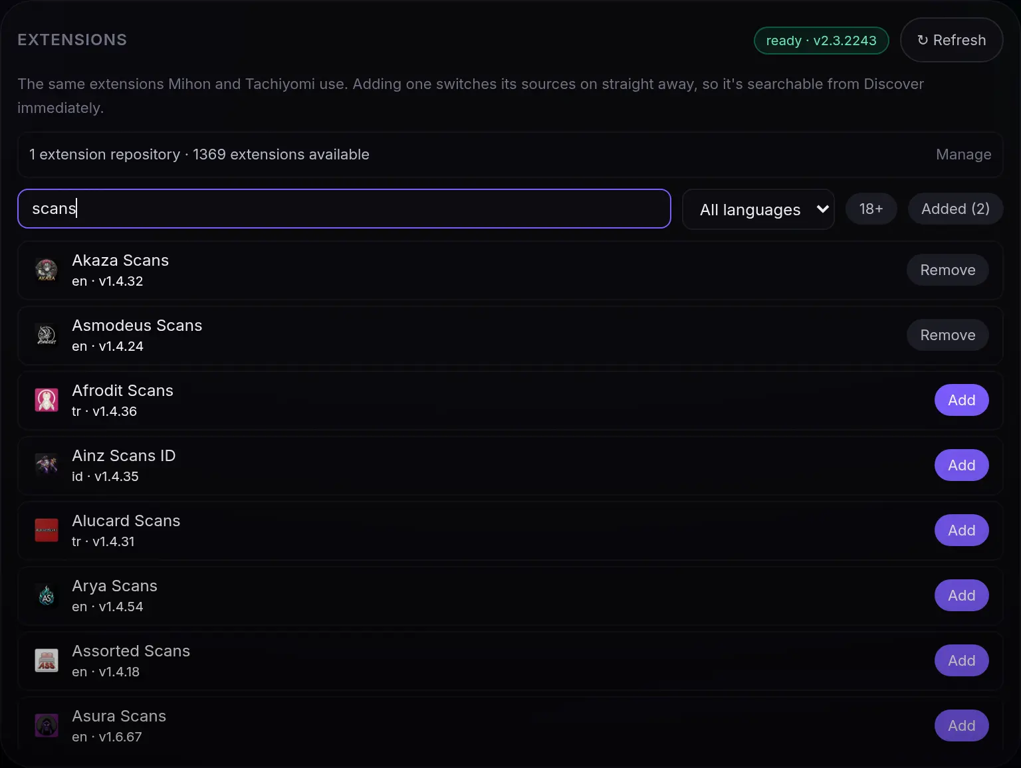The height and width of the screenshot is (768, 1021).
Task: Add the Assorted Scans extension
Action: [962, 660]
